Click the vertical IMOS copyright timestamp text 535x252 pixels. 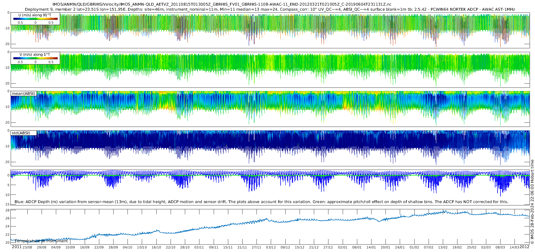532,202
